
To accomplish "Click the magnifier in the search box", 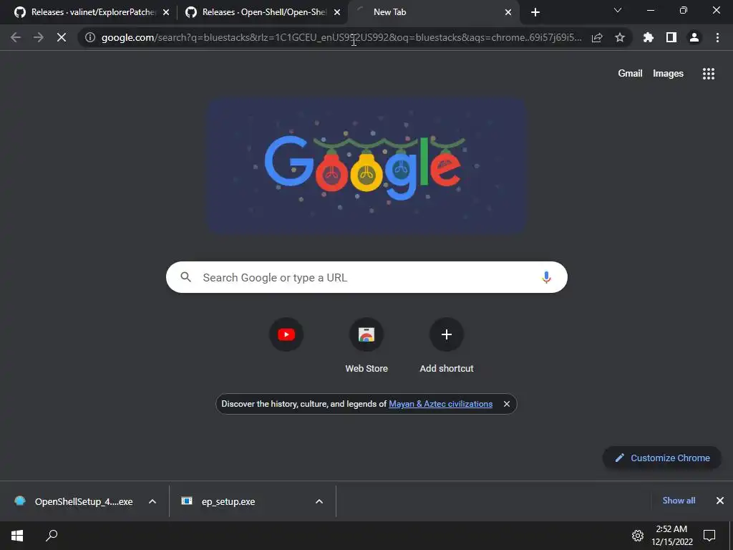I will [185, 277].
